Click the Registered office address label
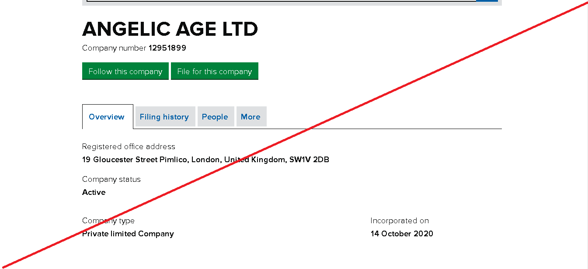The width and height of the screenshot is (588, 269). tap(129, 146)
